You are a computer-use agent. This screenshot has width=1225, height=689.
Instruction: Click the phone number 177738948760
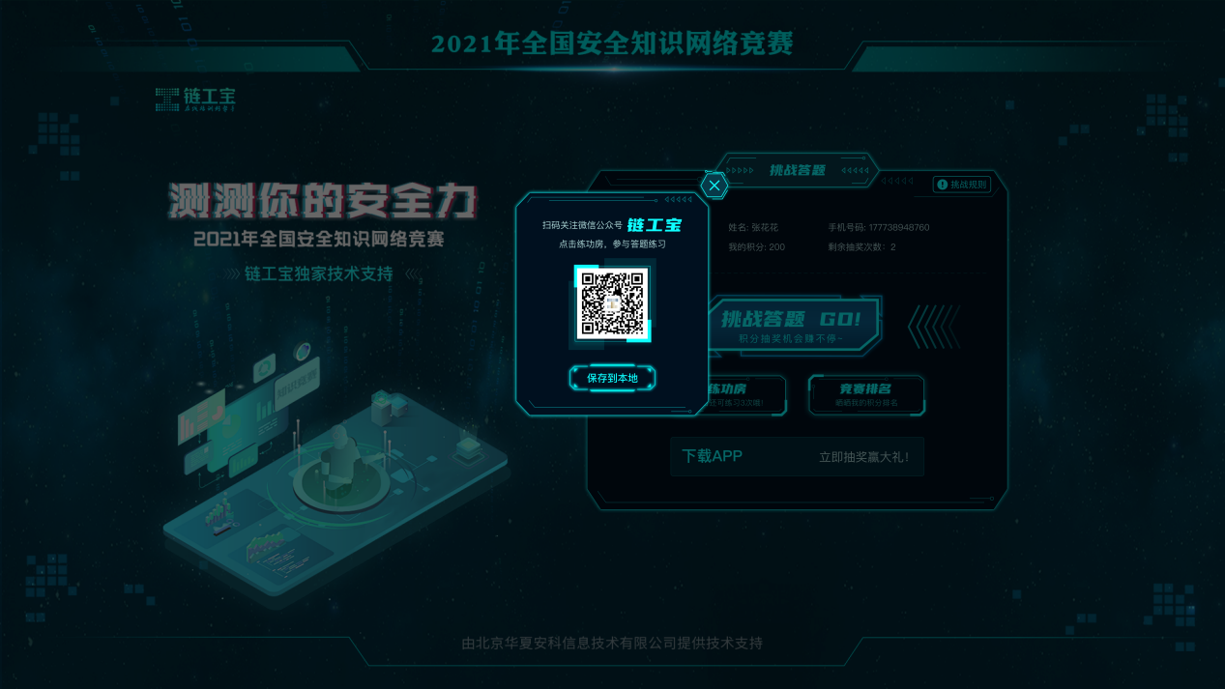pos(879,228)
